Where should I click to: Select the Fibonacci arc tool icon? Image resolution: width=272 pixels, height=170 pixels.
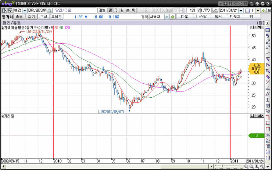click(268, 135)
